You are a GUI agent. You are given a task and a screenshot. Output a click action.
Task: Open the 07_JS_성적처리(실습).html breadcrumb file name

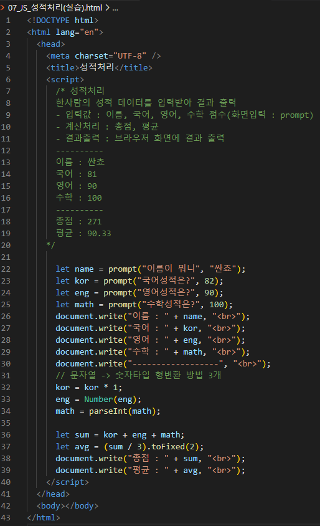[x=55, y=7]
